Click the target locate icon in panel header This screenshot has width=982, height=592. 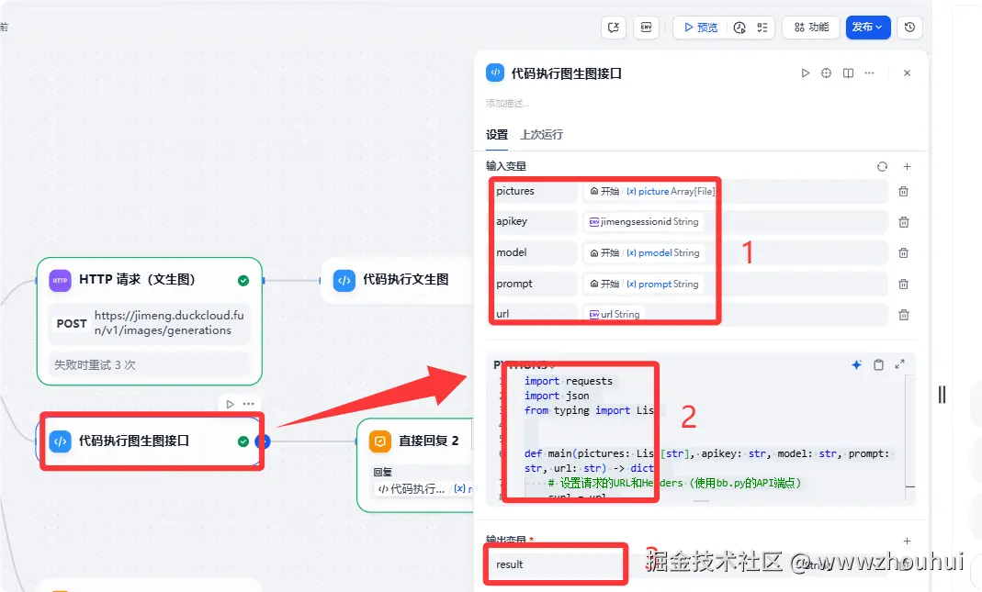pyautogui.click(x=827, y=73)
